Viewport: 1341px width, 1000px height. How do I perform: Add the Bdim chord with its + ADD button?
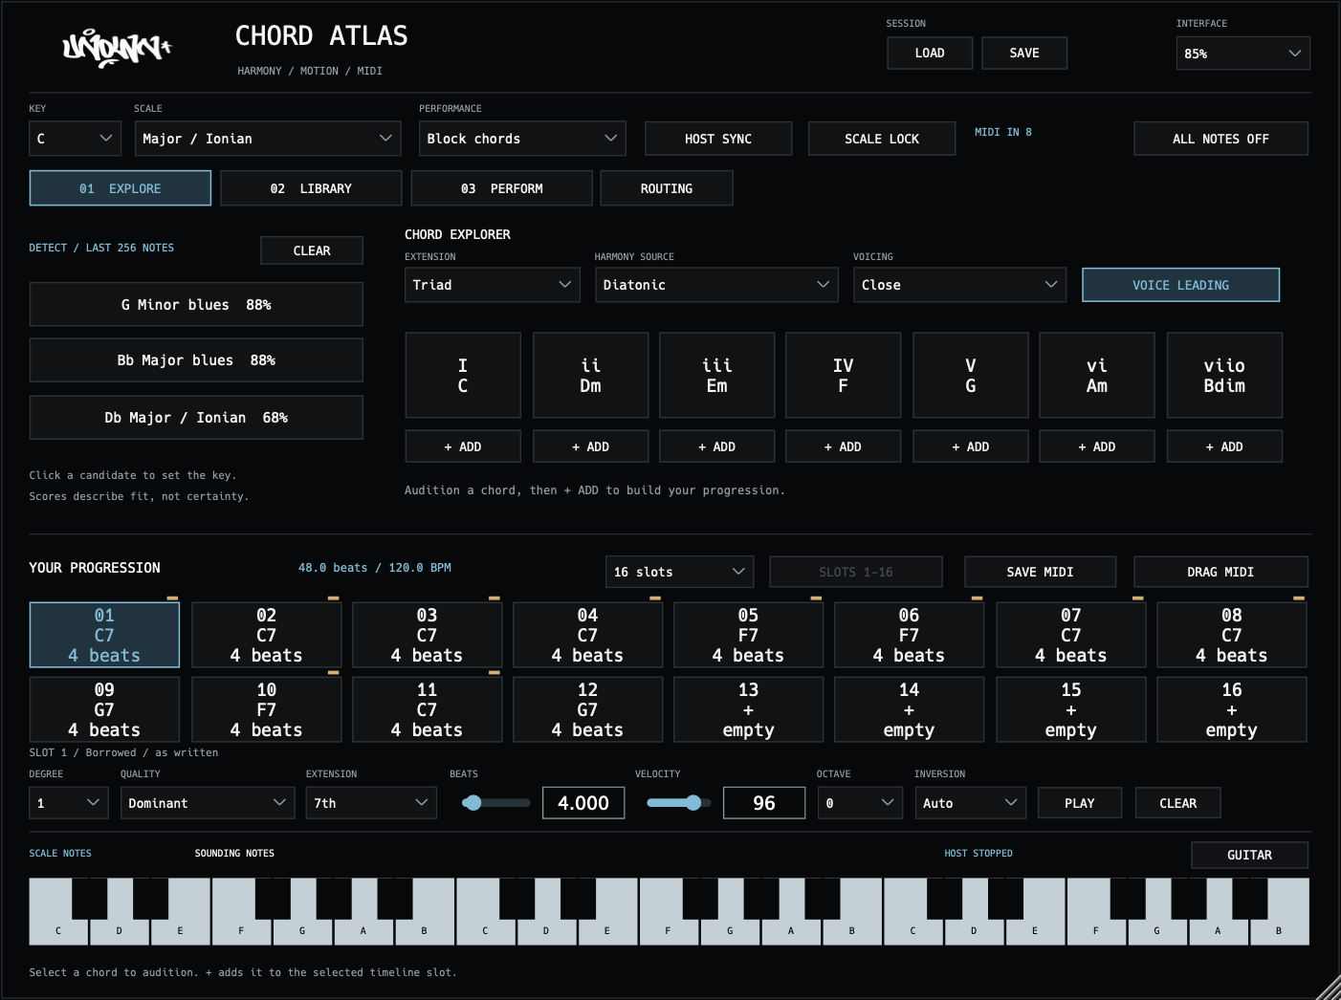[x=1224, y=446]
